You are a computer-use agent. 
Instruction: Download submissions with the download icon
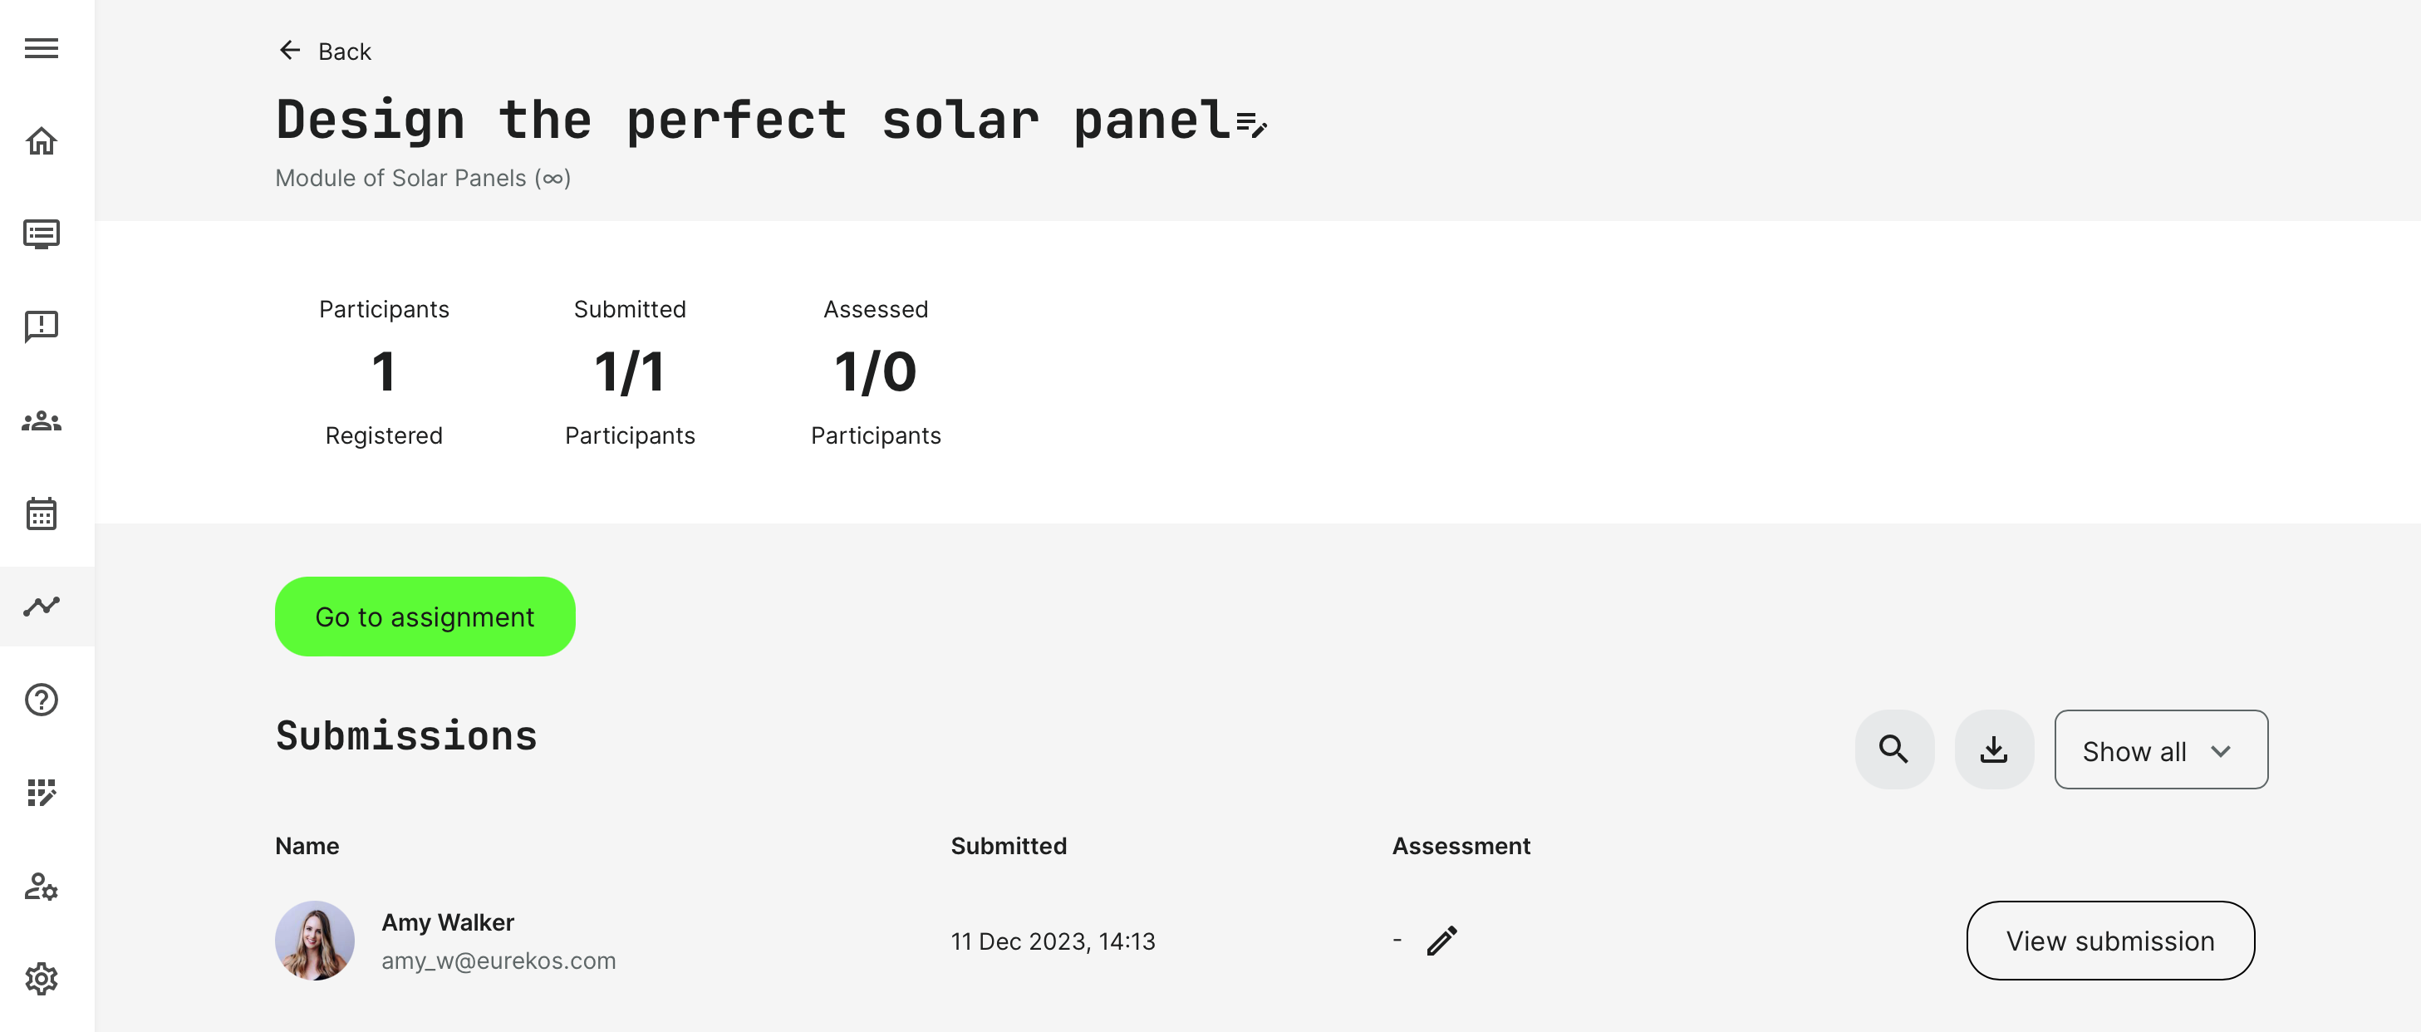click(x=1993, y=749)
